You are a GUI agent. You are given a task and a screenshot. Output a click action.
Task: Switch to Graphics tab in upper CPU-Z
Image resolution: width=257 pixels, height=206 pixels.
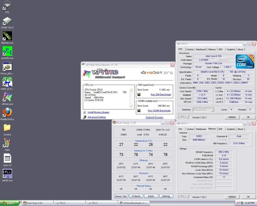coord(231,50)
